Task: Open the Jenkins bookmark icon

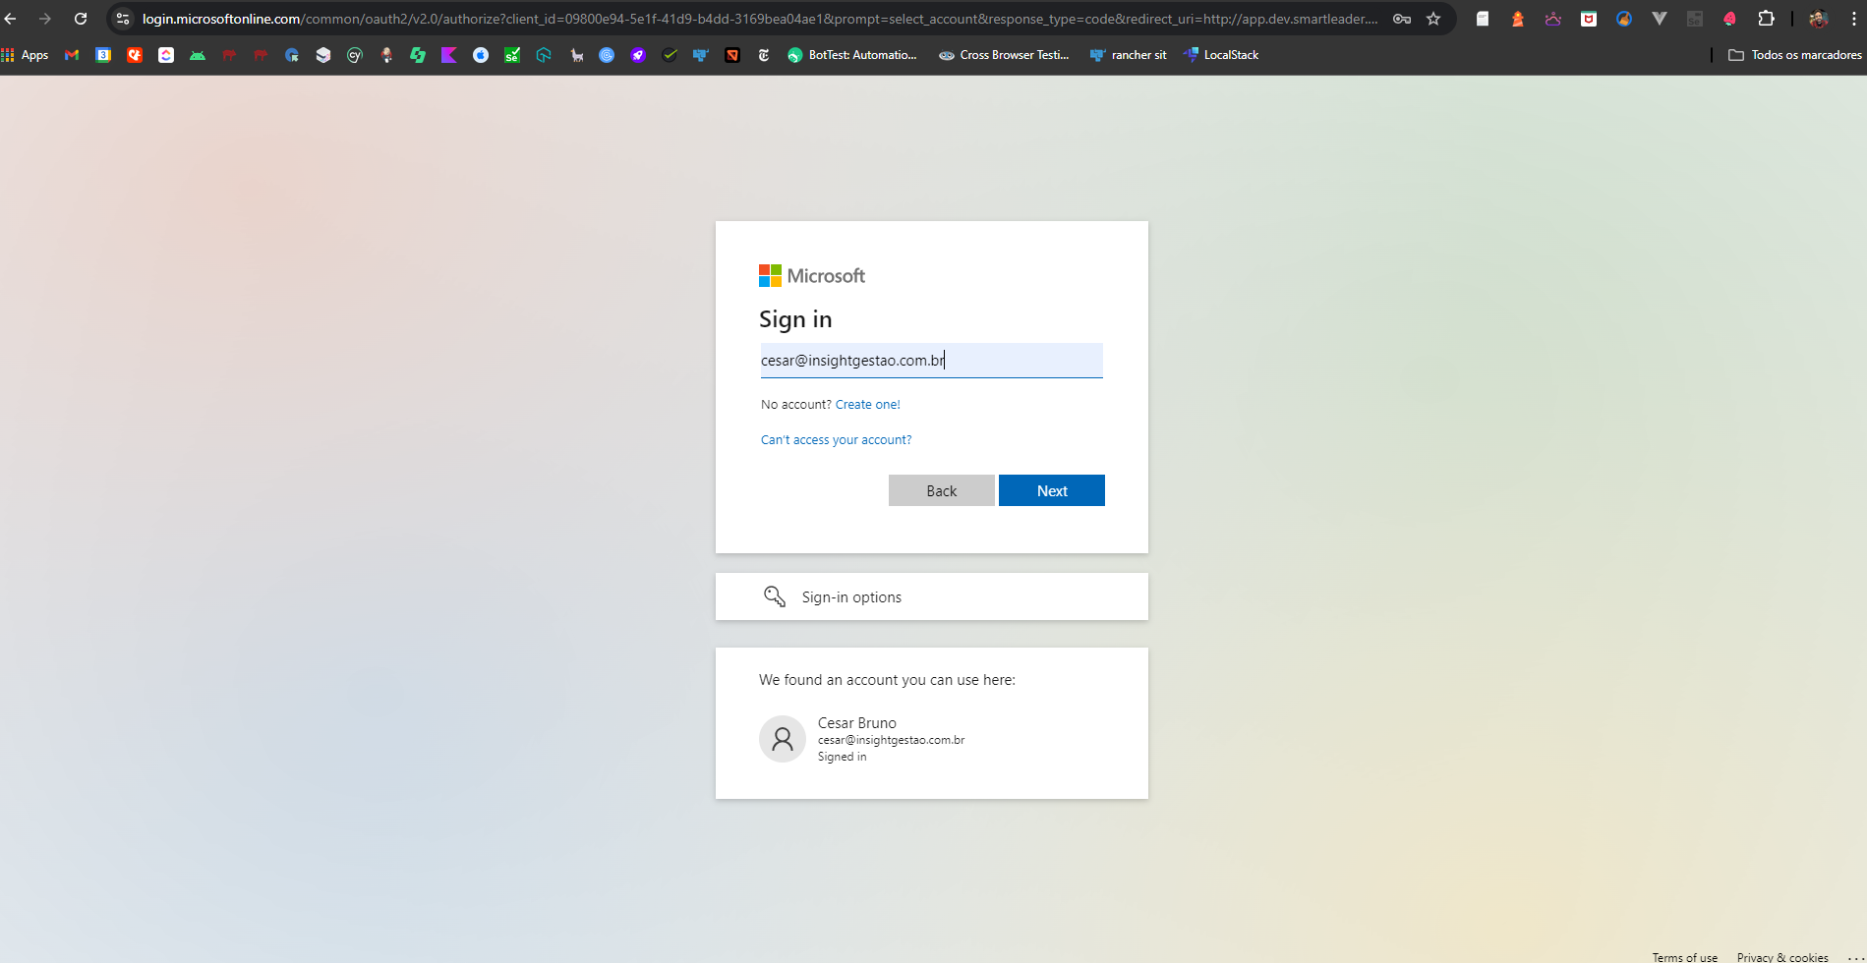Action: [x=386, y=55]
